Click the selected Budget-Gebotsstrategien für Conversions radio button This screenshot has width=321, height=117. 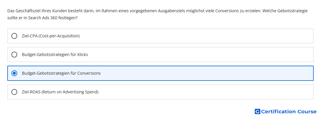point(14,73)
